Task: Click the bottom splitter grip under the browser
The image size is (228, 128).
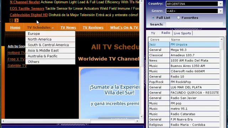Action: click(x=72, y=124)
